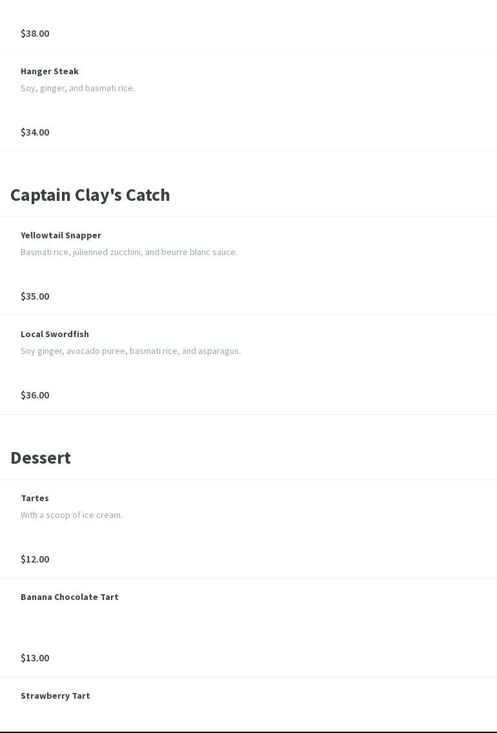
Task: Jump to the Dessert section heading
Action: 41,458
